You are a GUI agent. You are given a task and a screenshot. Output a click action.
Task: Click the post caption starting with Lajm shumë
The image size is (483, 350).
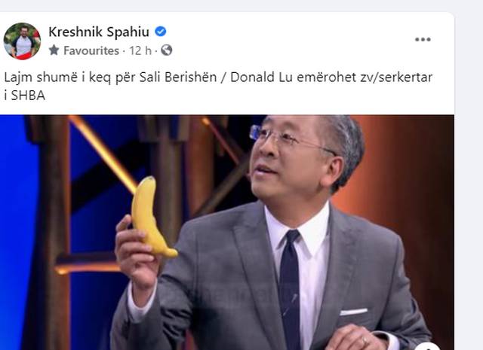coord(218,87)
